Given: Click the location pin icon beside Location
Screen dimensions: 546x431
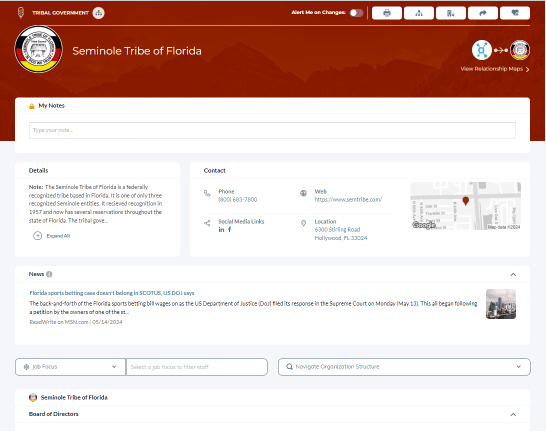Looking at the screenshot, I should (x=303, y=223).
